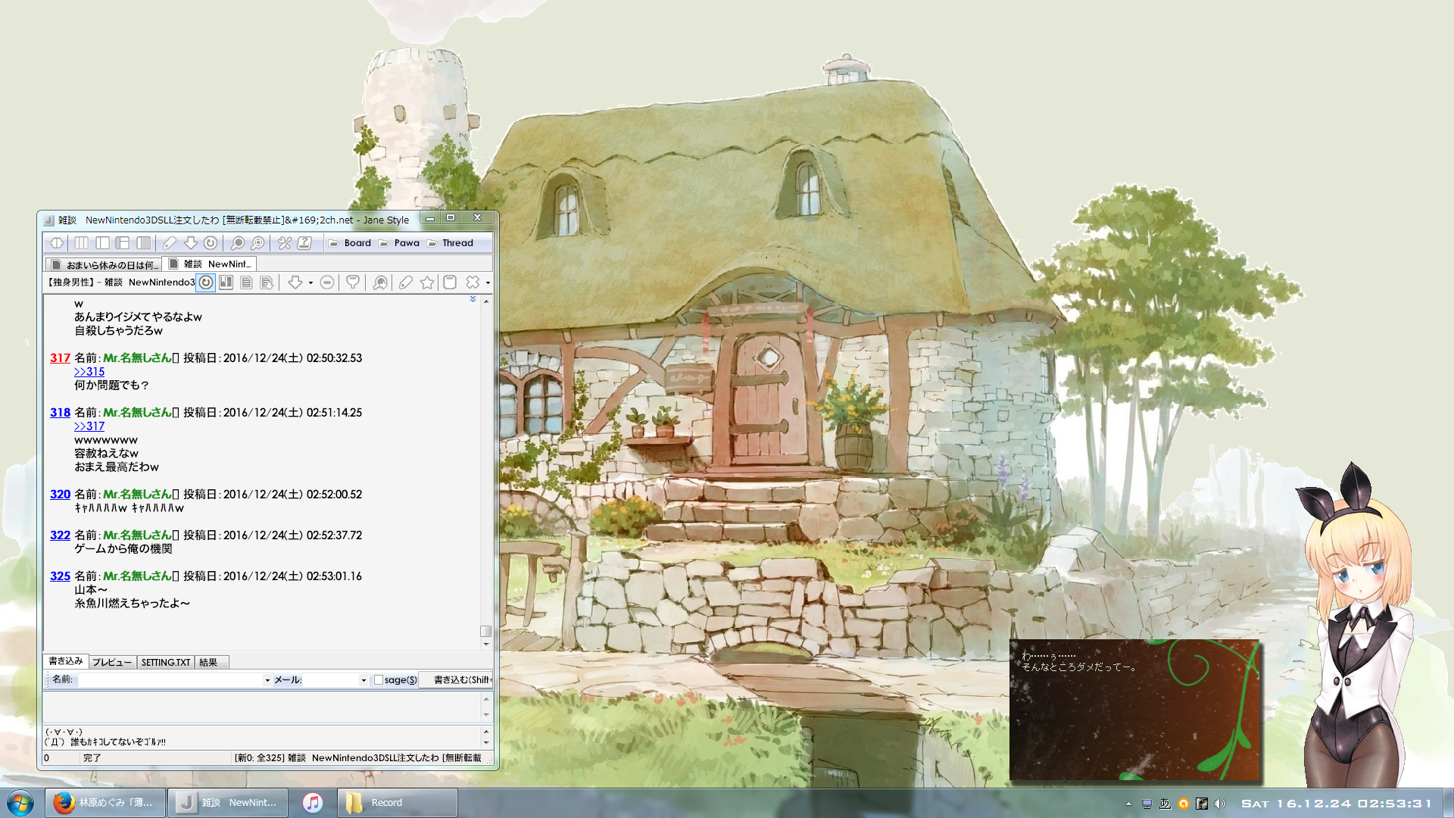Image resolution: width=1454 pixels, height=818 pixels.
Task: Click post number 318 link
Action: (60, 413)
